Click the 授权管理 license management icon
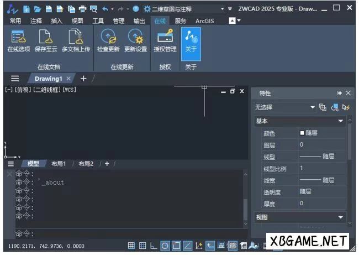 (165, 40)
